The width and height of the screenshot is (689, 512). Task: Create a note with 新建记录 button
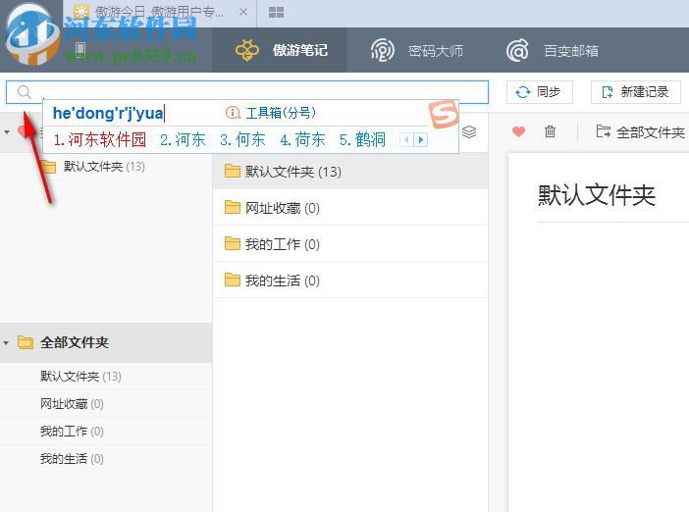tap(635, 92)
